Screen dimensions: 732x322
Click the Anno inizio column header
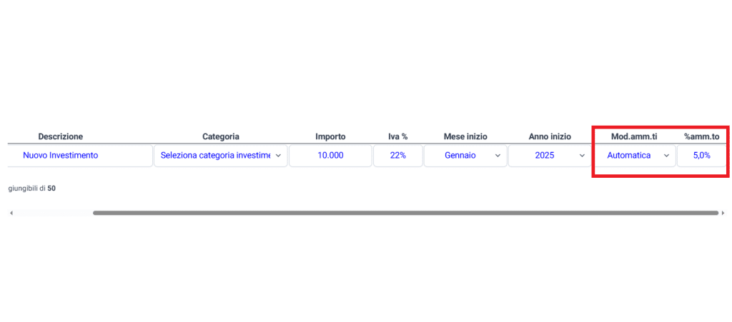(550, 136)
